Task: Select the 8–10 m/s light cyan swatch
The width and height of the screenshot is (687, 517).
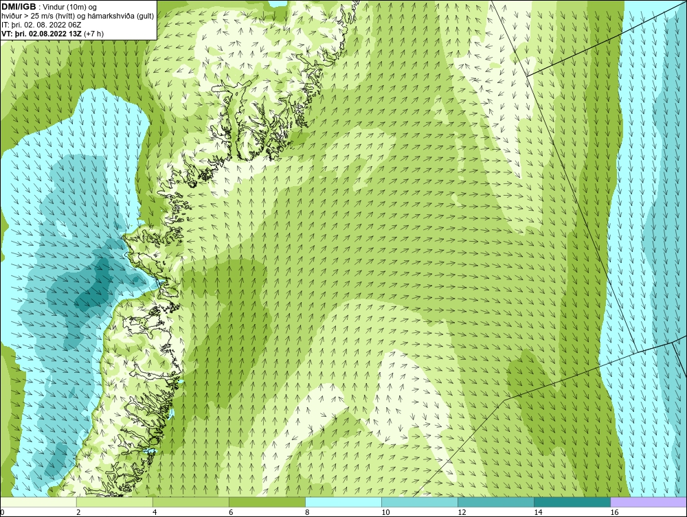Action: click(343, 502)
